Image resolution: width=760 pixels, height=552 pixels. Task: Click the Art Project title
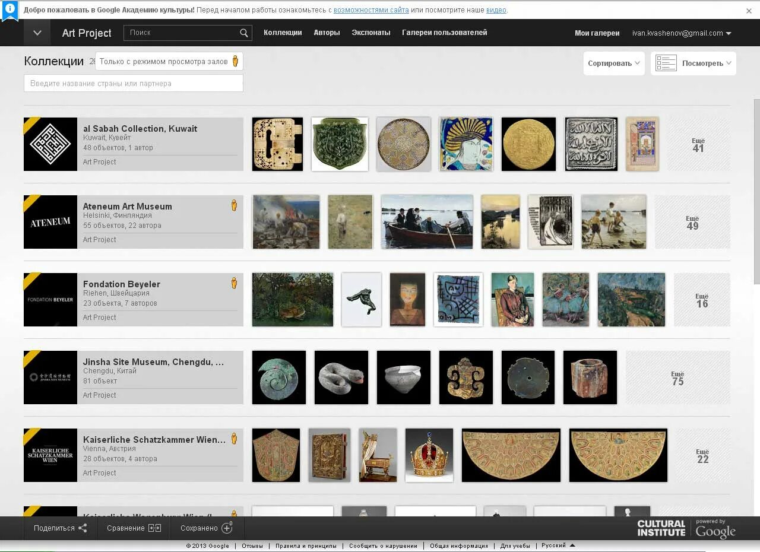(87, 33)
